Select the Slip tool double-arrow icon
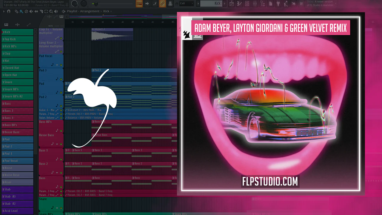 click(36, 11)
